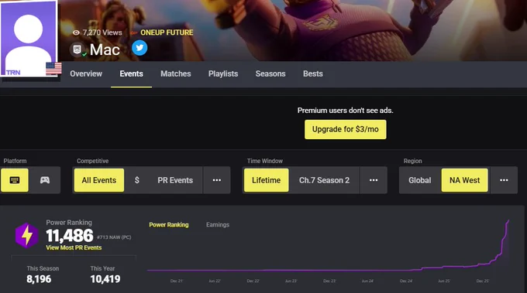Open the profile avatar picture

coord(28,38)
